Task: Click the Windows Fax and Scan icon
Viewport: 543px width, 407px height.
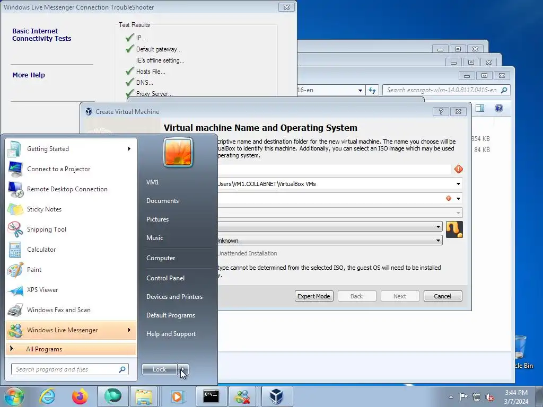Action: click(15, 310)
